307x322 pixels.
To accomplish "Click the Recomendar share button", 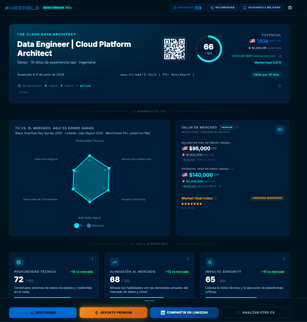I will [222, 8].
